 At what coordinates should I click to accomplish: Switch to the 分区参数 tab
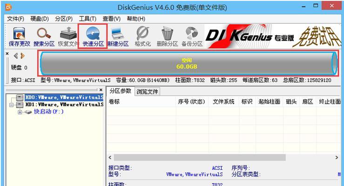coord(120,91)
